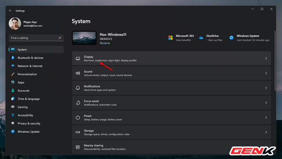
Task: Click the Accounts person icon
Action: tap(13, 90)
